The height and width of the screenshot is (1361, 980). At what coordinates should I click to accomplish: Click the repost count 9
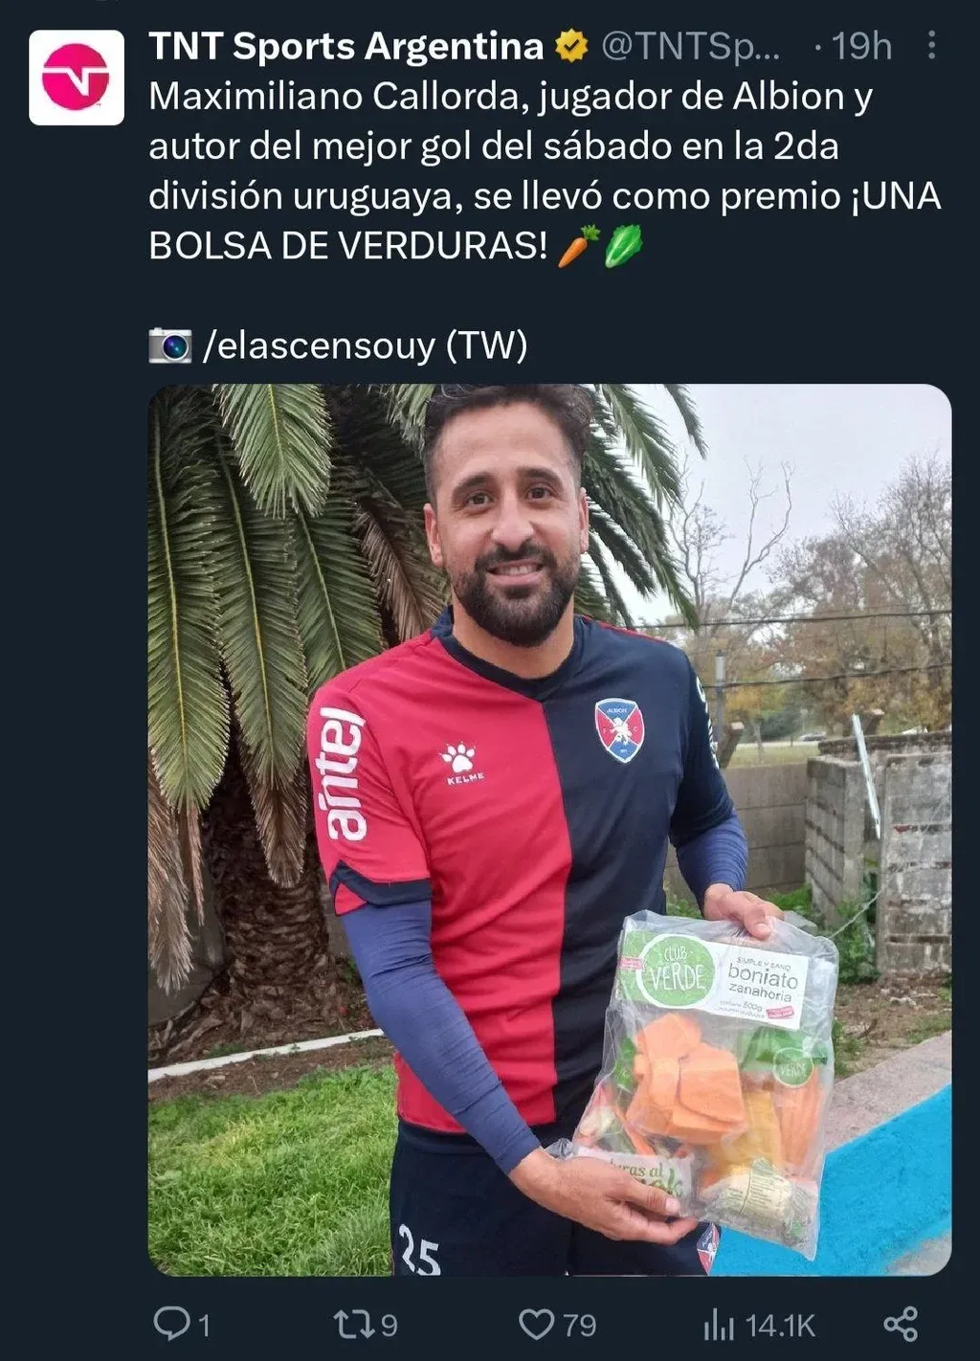pos(389,1326)
